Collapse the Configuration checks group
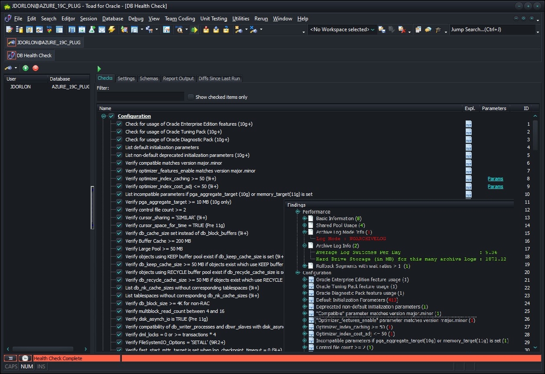 (x=103, y=116)
